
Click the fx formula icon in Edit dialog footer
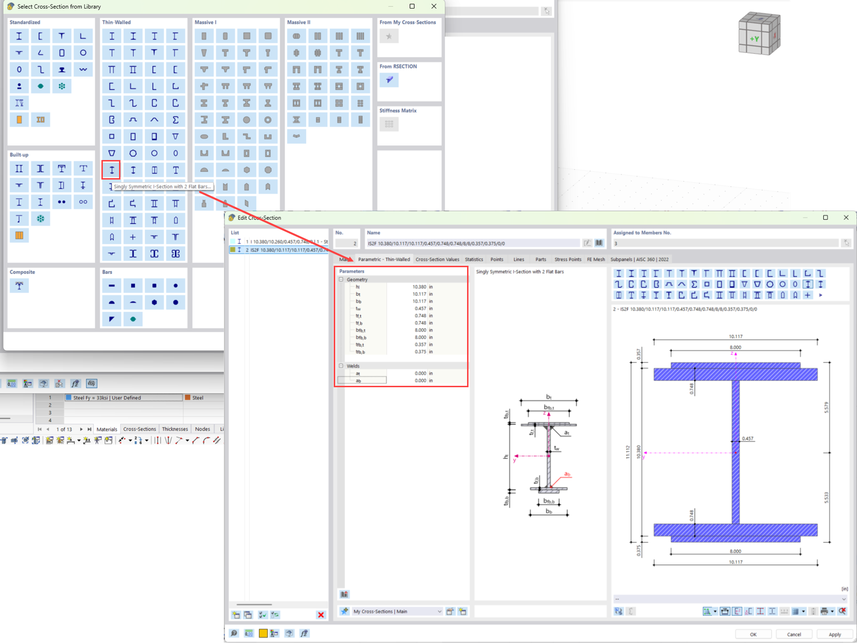[304, 633]
